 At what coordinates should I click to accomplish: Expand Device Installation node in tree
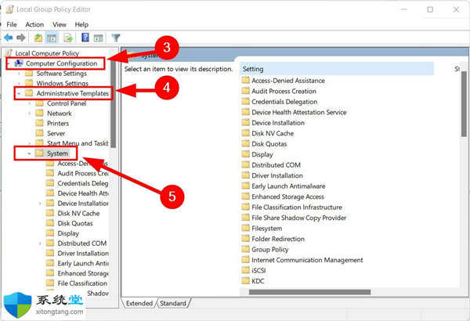coord(40,204)
